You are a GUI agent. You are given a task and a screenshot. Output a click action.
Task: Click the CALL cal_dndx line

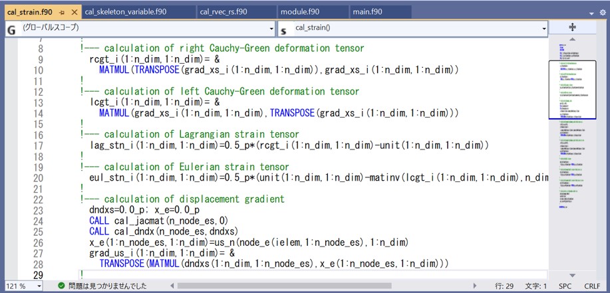[164, 232]
